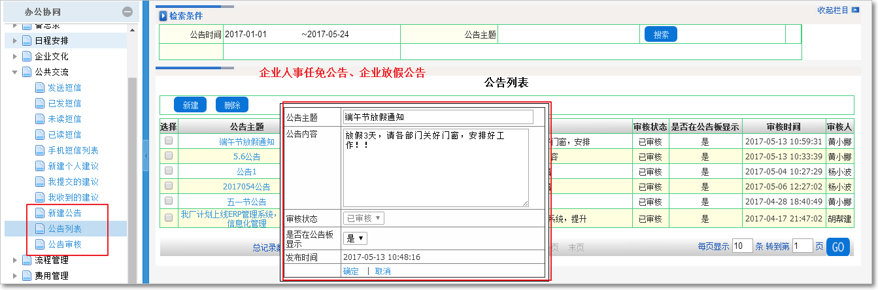Click the page icon next to 日程安排

(27, 40)
